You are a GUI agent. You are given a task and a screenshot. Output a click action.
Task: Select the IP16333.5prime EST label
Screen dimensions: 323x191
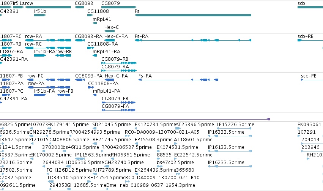click(x=226, y=132)
